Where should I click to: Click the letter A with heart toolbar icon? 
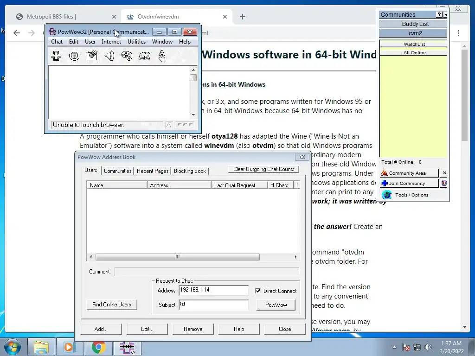[x=162, y=56]
